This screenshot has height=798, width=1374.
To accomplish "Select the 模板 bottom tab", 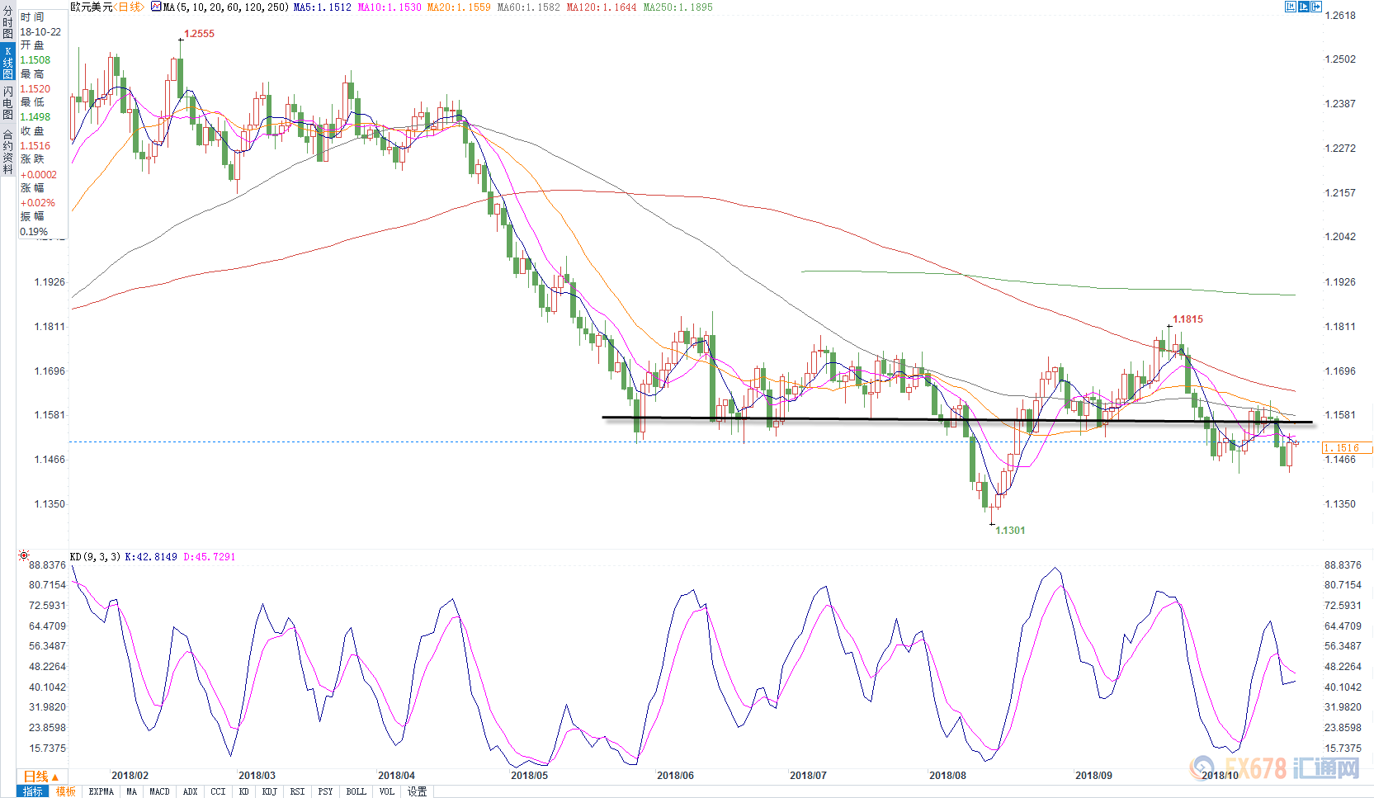I will coord(66,791).
